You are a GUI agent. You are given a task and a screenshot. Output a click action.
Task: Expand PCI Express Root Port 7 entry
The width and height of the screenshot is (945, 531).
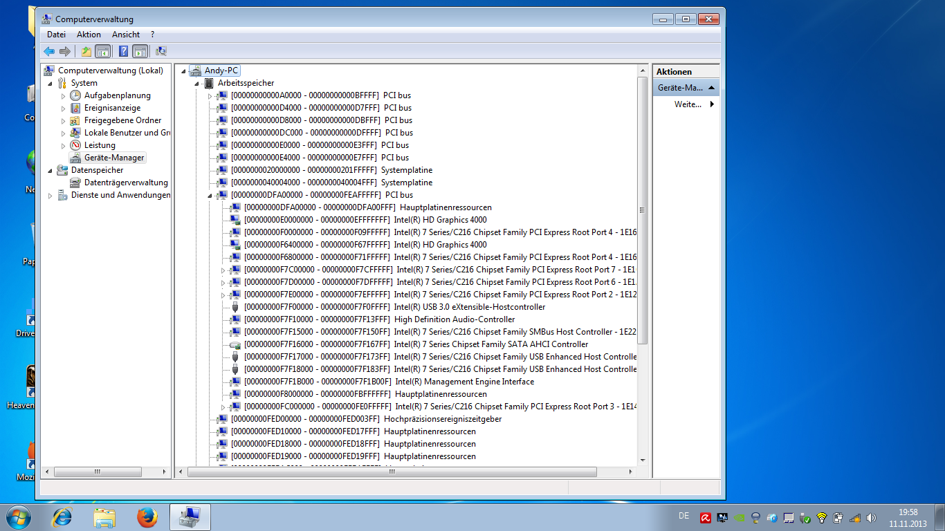(x=223, y=270)
